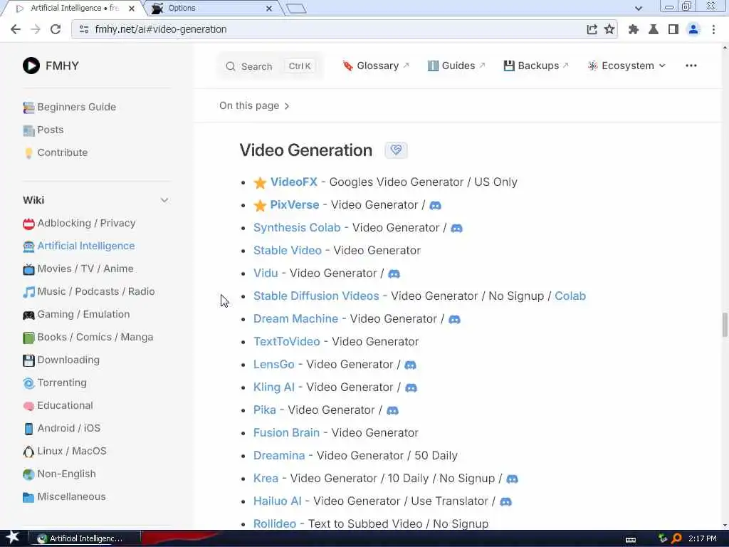Select the Artificial Intelligence browser tab
Screen dimensions: 729x547
pyautogui.click(x=74, y=9)
